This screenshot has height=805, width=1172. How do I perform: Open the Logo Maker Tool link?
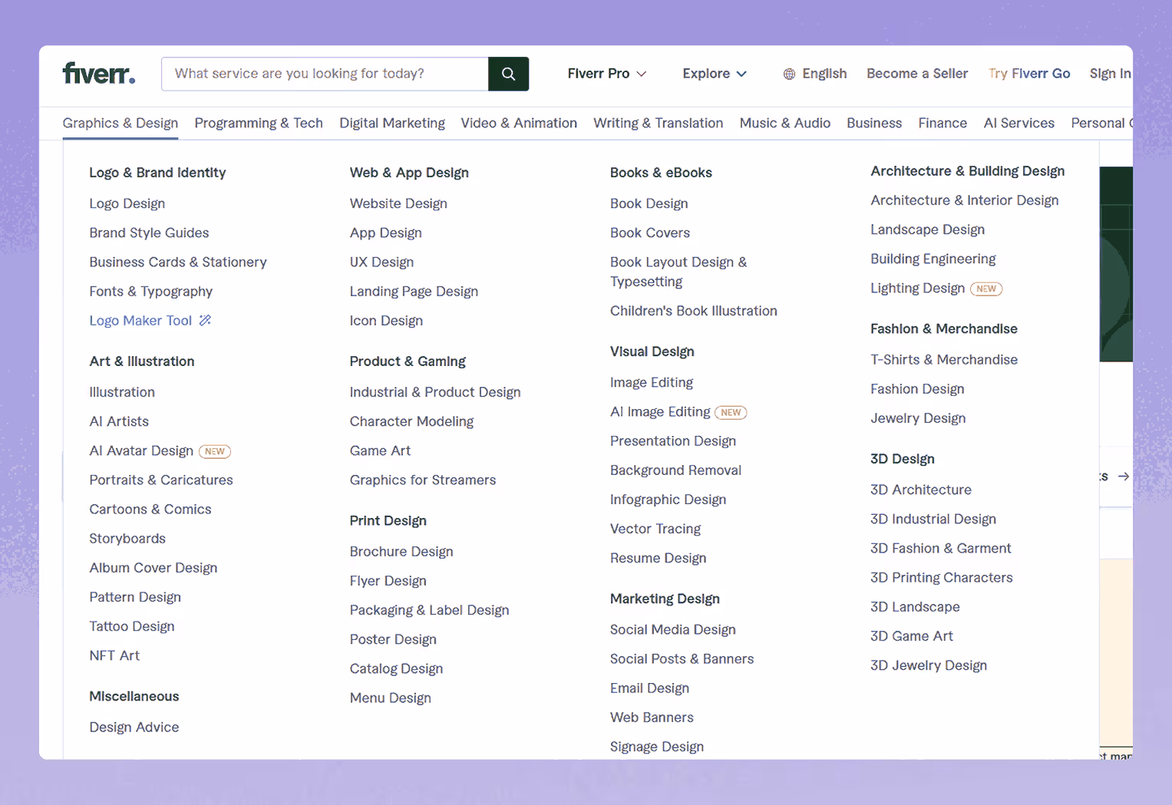[x=140, y=320]
